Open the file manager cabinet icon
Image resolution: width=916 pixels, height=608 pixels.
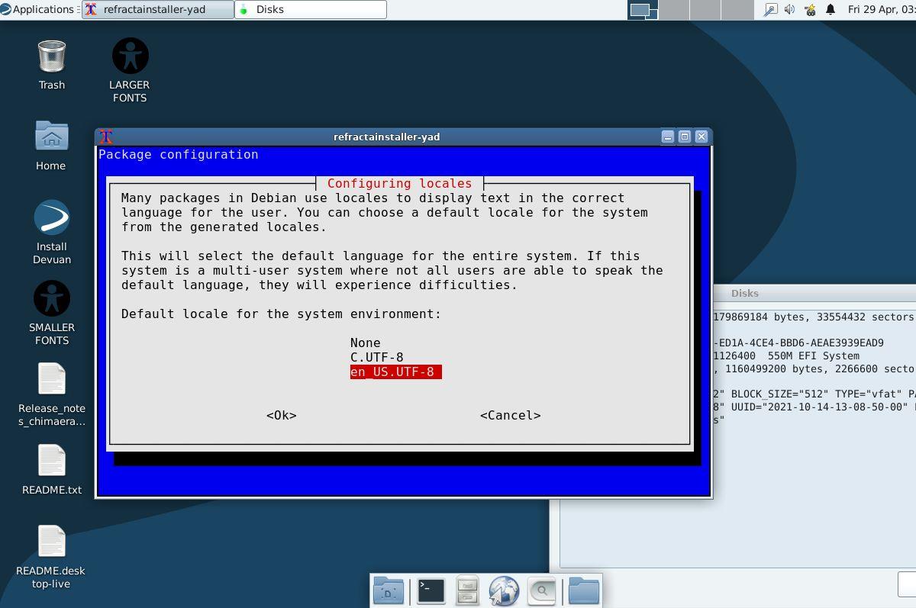pos(466,590)
